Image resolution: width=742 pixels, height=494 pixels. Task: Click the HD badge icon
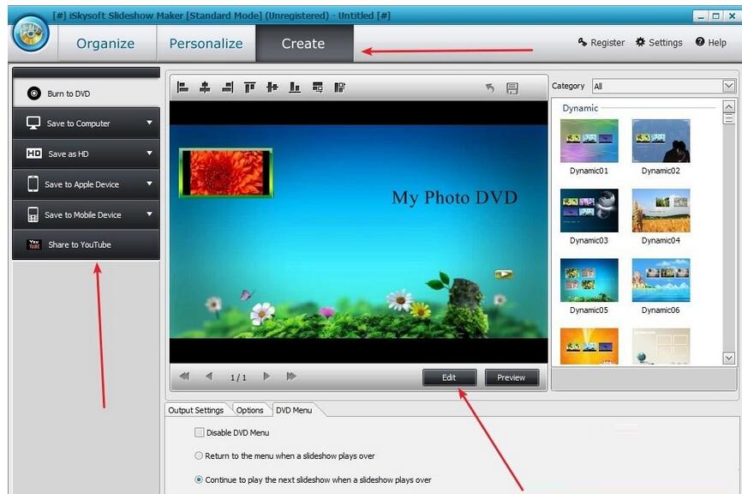(34, 154)
